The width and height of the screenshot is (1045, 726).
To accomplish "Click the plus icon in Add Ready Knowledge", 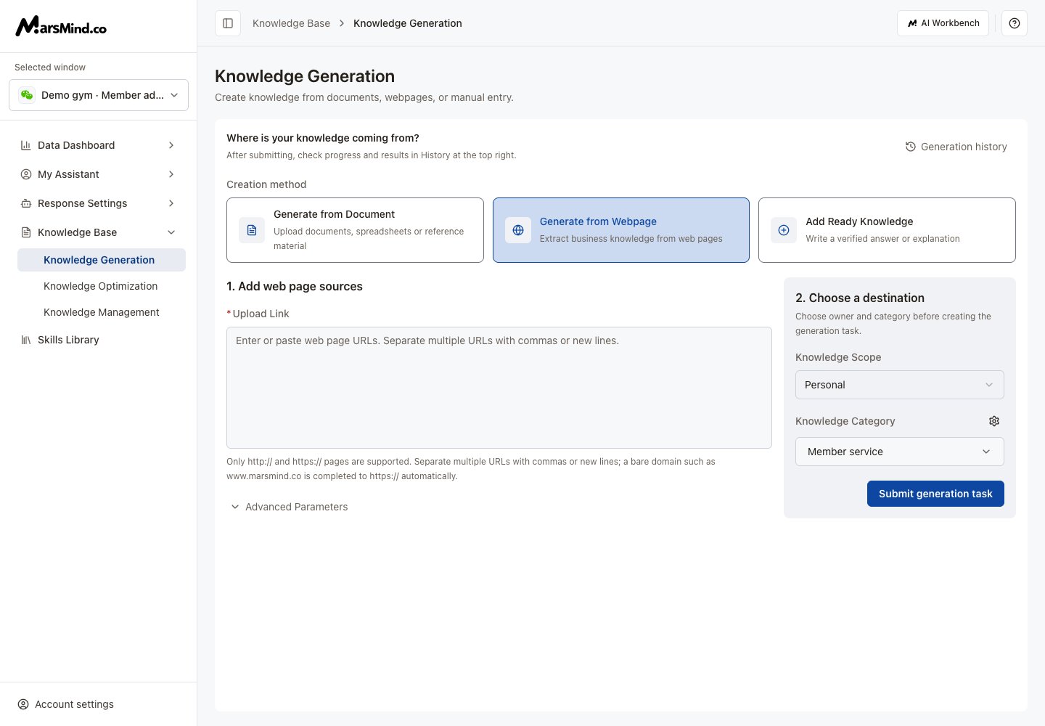I will (784, 230).
